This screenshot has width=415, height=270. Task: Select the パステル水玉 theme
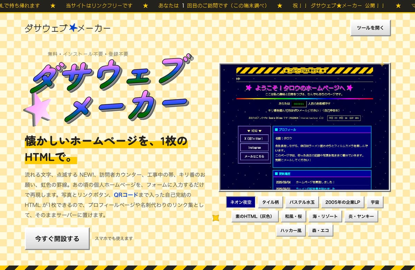click(x=302, y=202)
